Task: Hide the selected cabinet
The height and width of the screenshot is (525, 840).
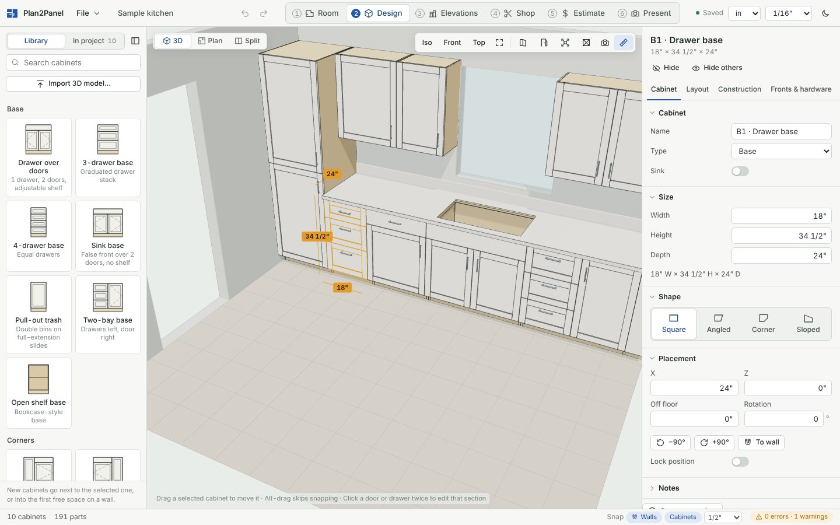Action: (x=666, y=68)
